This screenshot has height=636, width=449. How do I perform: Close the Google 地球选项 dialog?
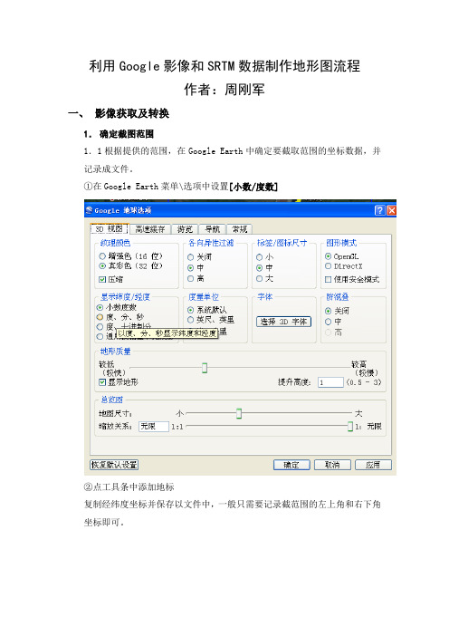point(391,210)
